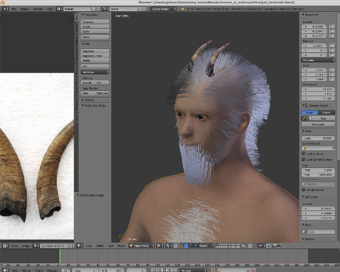Open the Object Mode dropdown
The width and height of the screenshot is (340, 272).
[x=142, y=246]
